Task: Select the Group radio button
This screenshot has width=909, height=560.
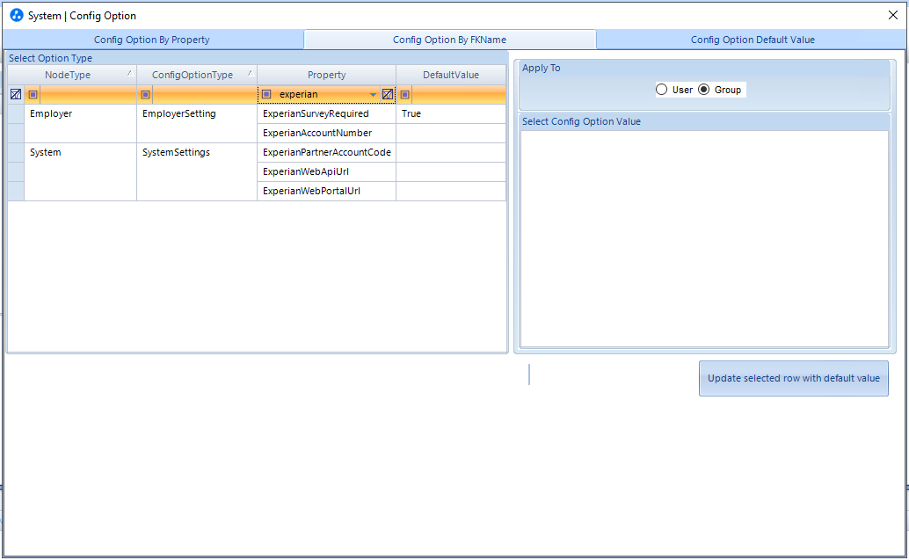Action: coord(704,90)
